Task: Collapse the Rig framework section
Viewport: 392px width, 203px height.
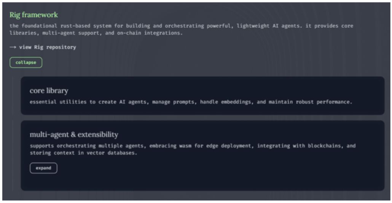Action: [x=26, y=62]
